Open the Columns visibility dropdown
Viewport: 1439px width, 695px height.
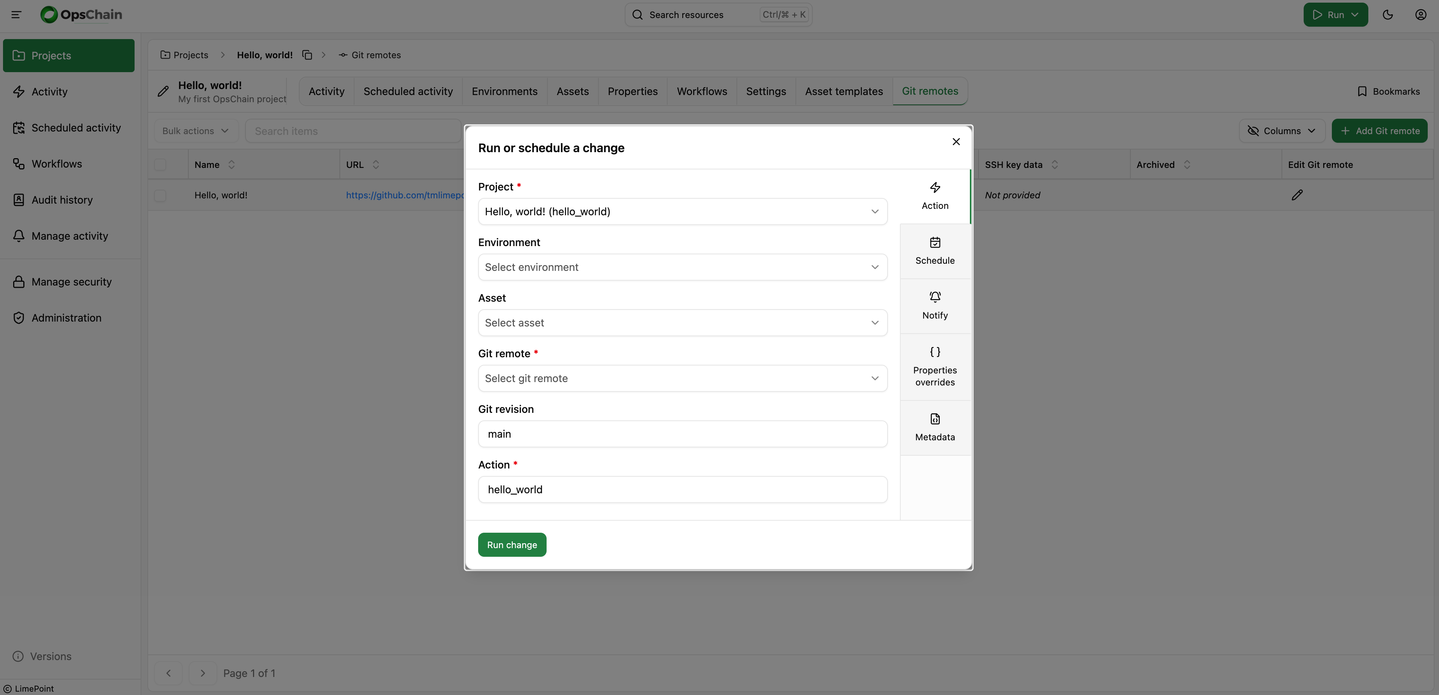(1282, 131)
